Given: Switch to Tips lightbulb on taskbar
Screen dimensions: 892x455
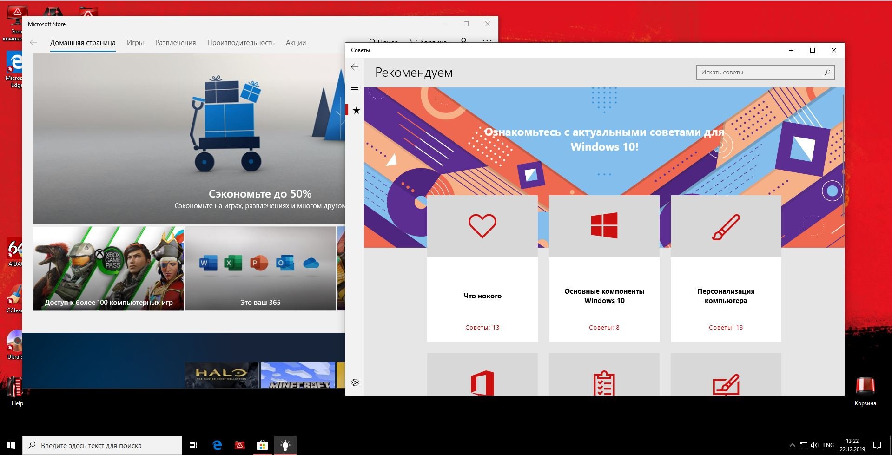Looking at the screenshot, I should pyautogui.click(x=285, y=445).
